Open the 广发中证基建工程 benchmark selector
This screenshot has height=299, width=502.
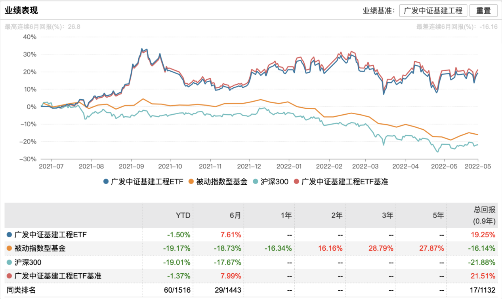click(433, 11)
